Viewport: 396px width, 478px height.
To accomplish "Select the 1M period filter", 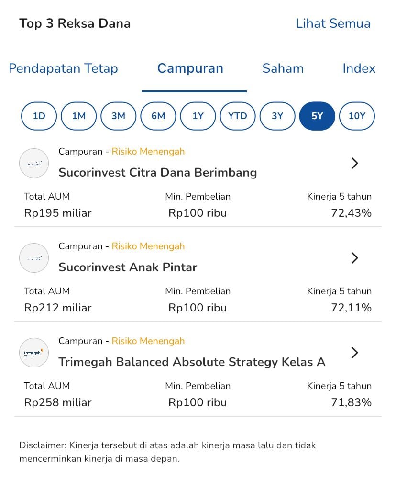I will pyautogui.click(x=78, y=116).
